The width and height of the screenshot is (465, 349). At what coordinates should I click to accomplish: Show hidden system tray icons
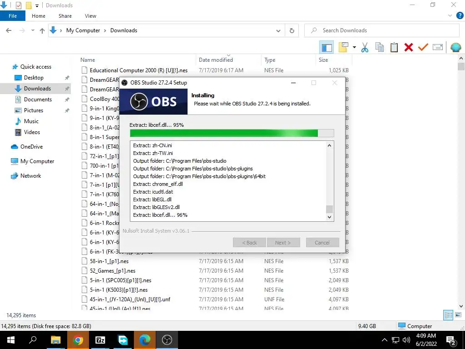pos(384,340)
